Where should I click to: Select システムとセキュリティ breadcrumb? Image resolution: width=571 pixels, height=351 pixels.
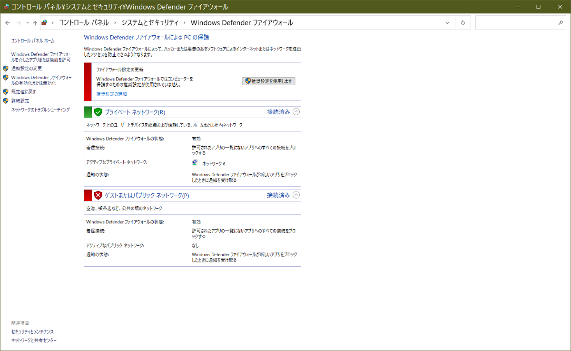pyautogui.click(x=150, y=22)
